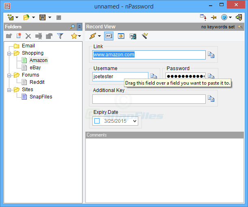The width and height of the screenshot is (248, 207).
Task: Click the lightning bolt action icon
Action: click(93, 36)
